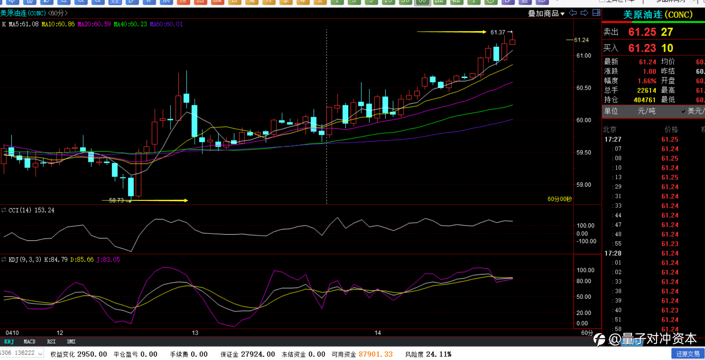
Task: Click the 幅度 1.66% quote value
Action: (647, 81)
